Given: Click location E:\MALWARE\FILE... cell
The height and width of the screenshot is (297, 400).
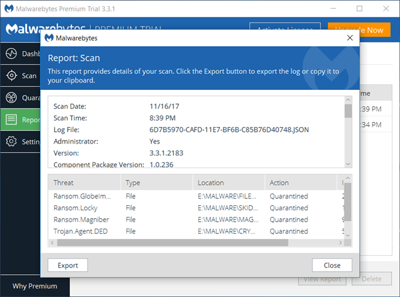Looking at the screenshot, I should pyautogui.click(x=227, y=196).
